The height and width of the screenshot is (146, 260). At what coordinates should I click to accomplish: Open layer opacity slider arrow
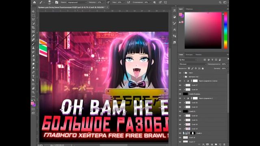pos(227,64)
